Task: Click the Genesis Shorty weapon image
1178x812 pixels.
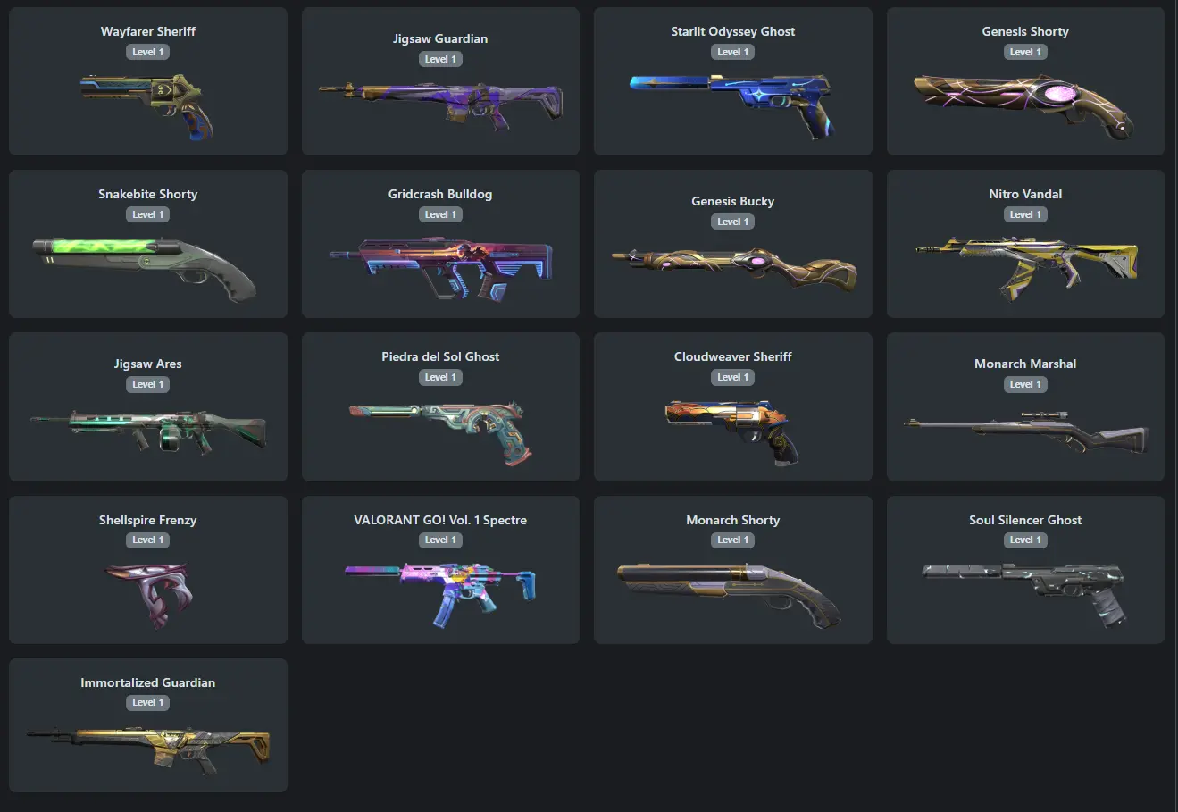Action: coord(1024,105)
